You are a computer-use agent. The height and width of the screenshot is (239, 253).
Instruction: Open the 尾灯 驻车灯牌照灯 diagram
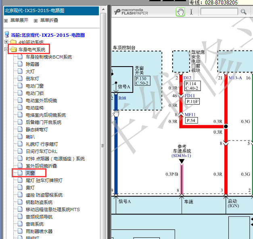pos(44,180)
